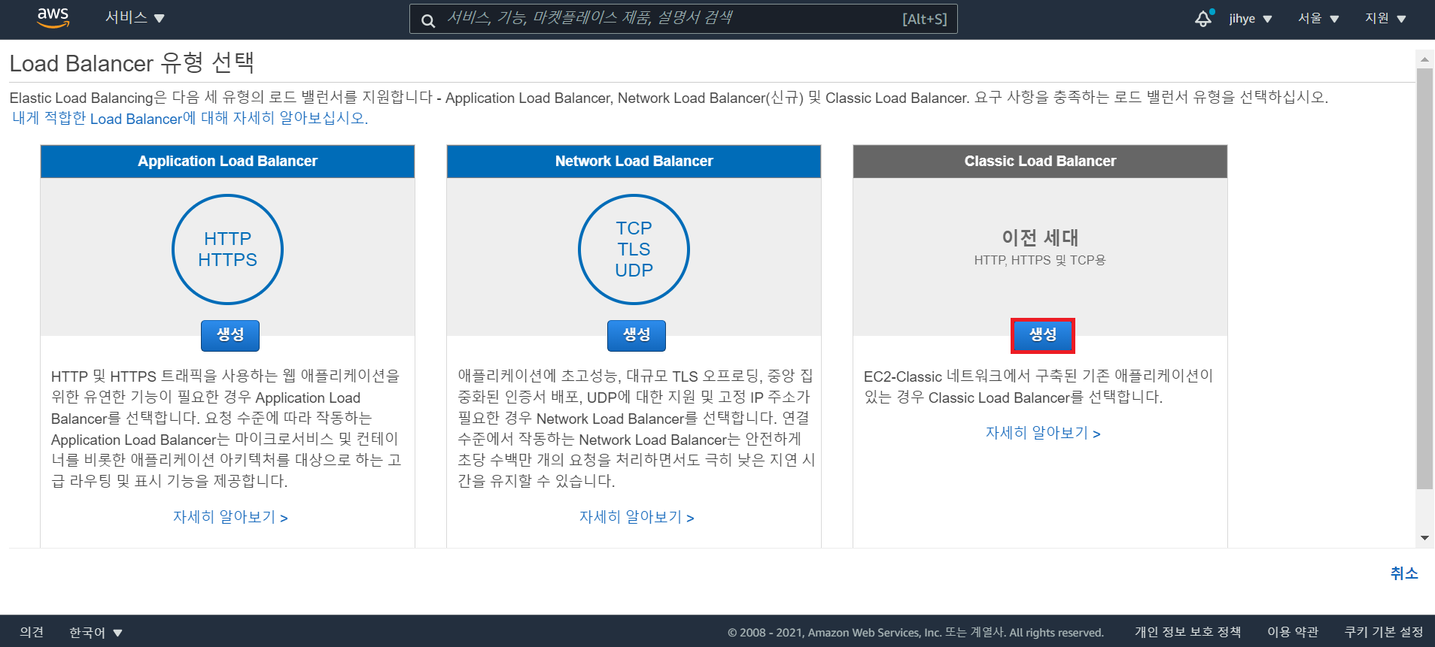Create a Network Load Balancer
Image resolution: width=1435 pixels, height=647 pixels.
[637, 335]
